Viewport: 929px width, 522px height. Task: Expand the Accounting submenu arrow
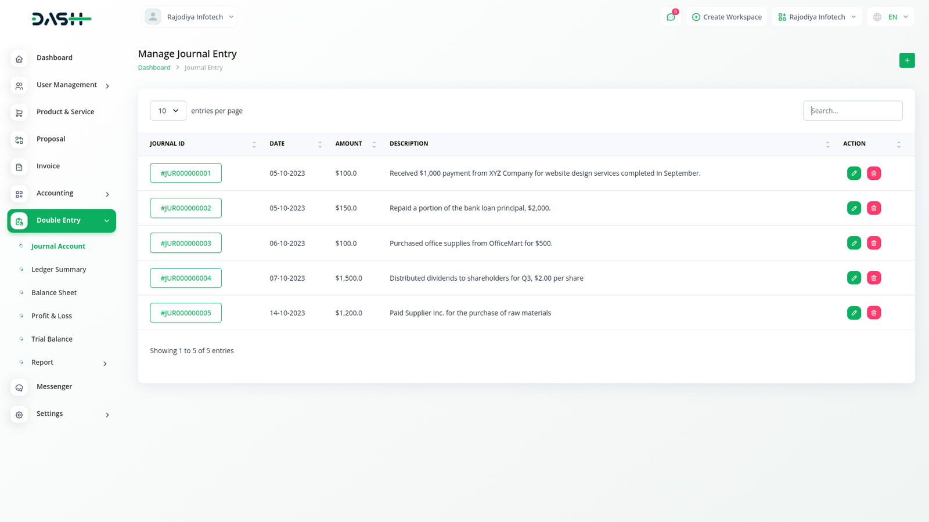107,195
